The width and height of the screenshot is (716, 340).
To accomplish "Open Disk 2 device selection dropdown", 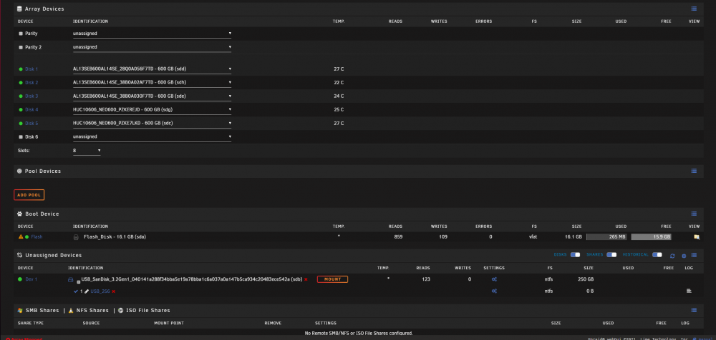I will (152, 82).
